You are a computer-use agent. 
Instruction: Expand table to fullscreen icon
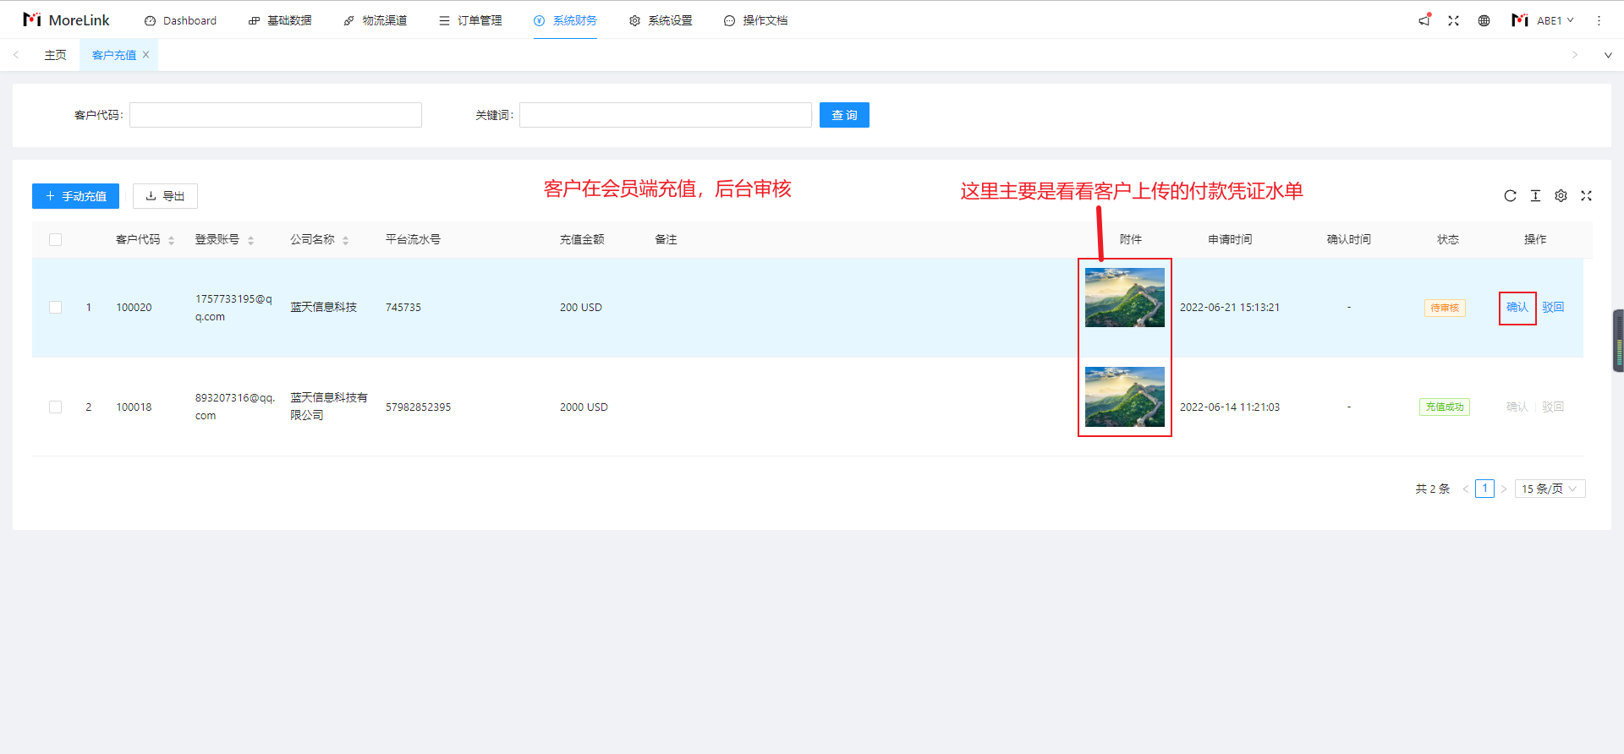click(1586, 196)
